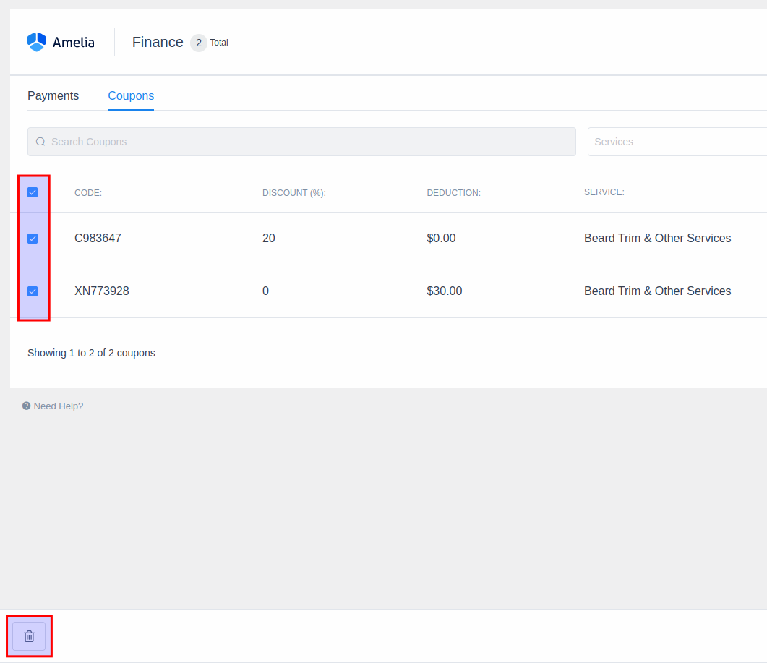Open the Services filter dropdown
Viewport: 767px width, 663px height.
pos(676,142)
